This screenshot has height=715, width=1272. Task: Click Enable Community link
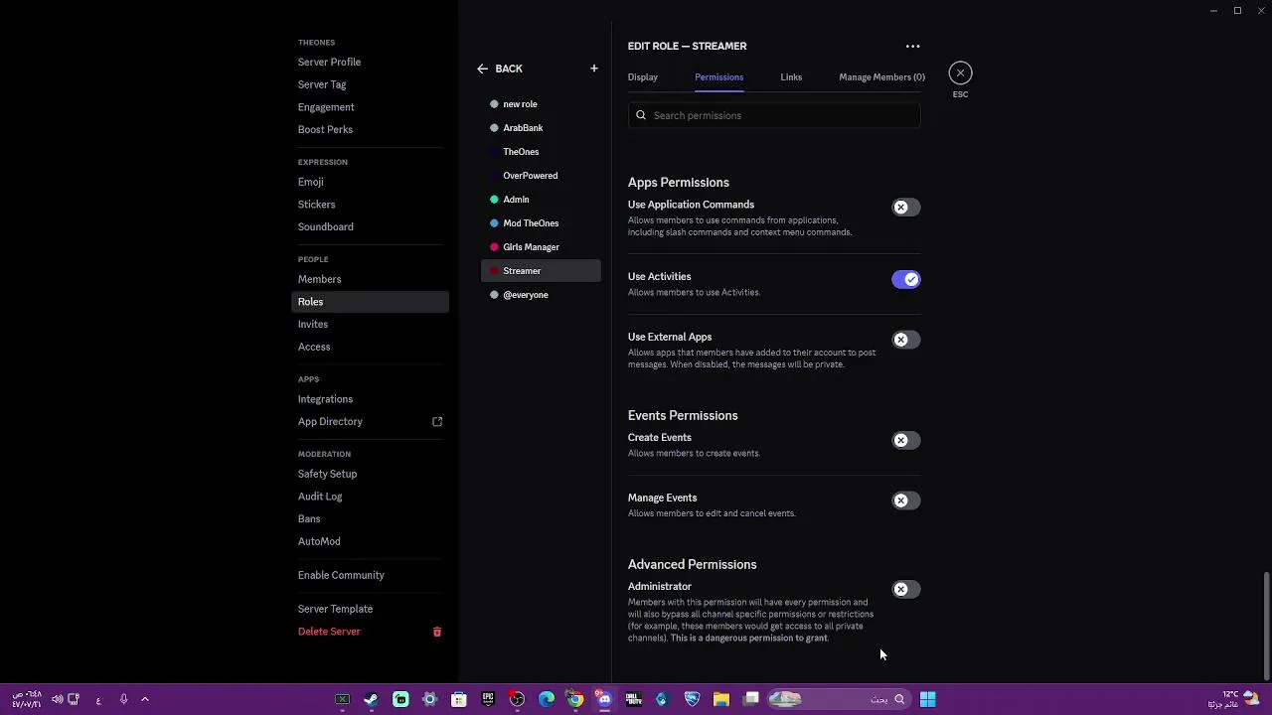[341, 575]
